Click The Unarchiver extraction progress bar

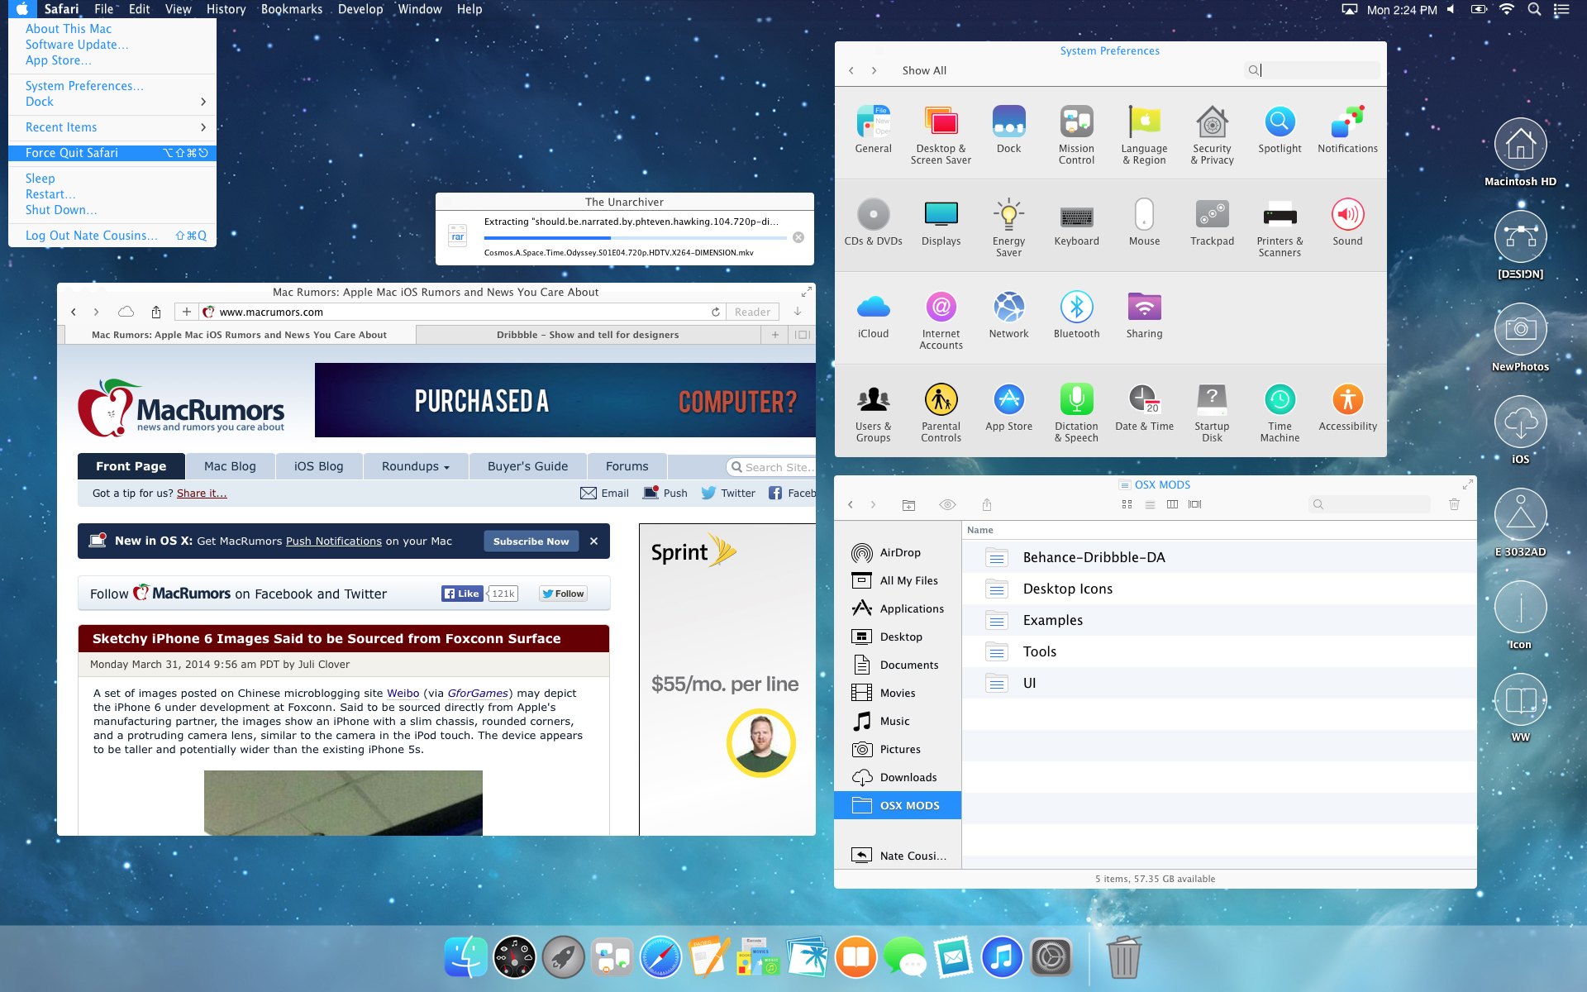point(635,238)
